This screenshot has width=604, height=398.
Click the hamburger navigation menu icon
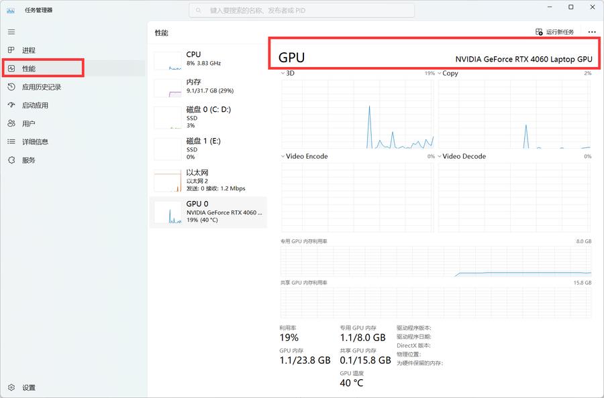pos(11,31)
